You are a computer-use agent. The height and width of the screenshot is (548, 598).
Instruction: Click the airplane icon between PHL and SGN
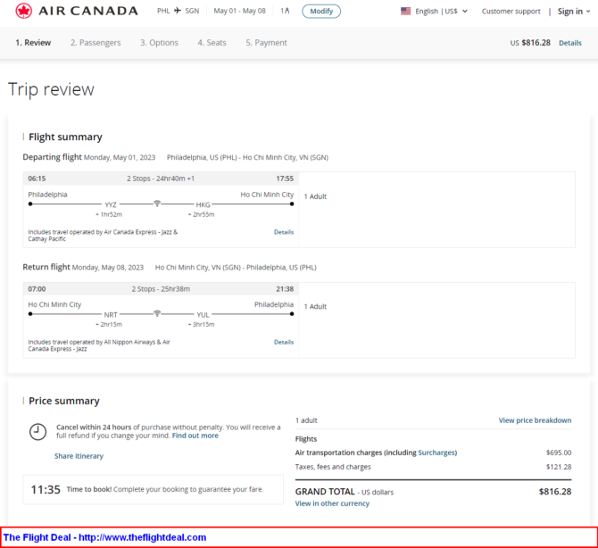click(178, 11)
